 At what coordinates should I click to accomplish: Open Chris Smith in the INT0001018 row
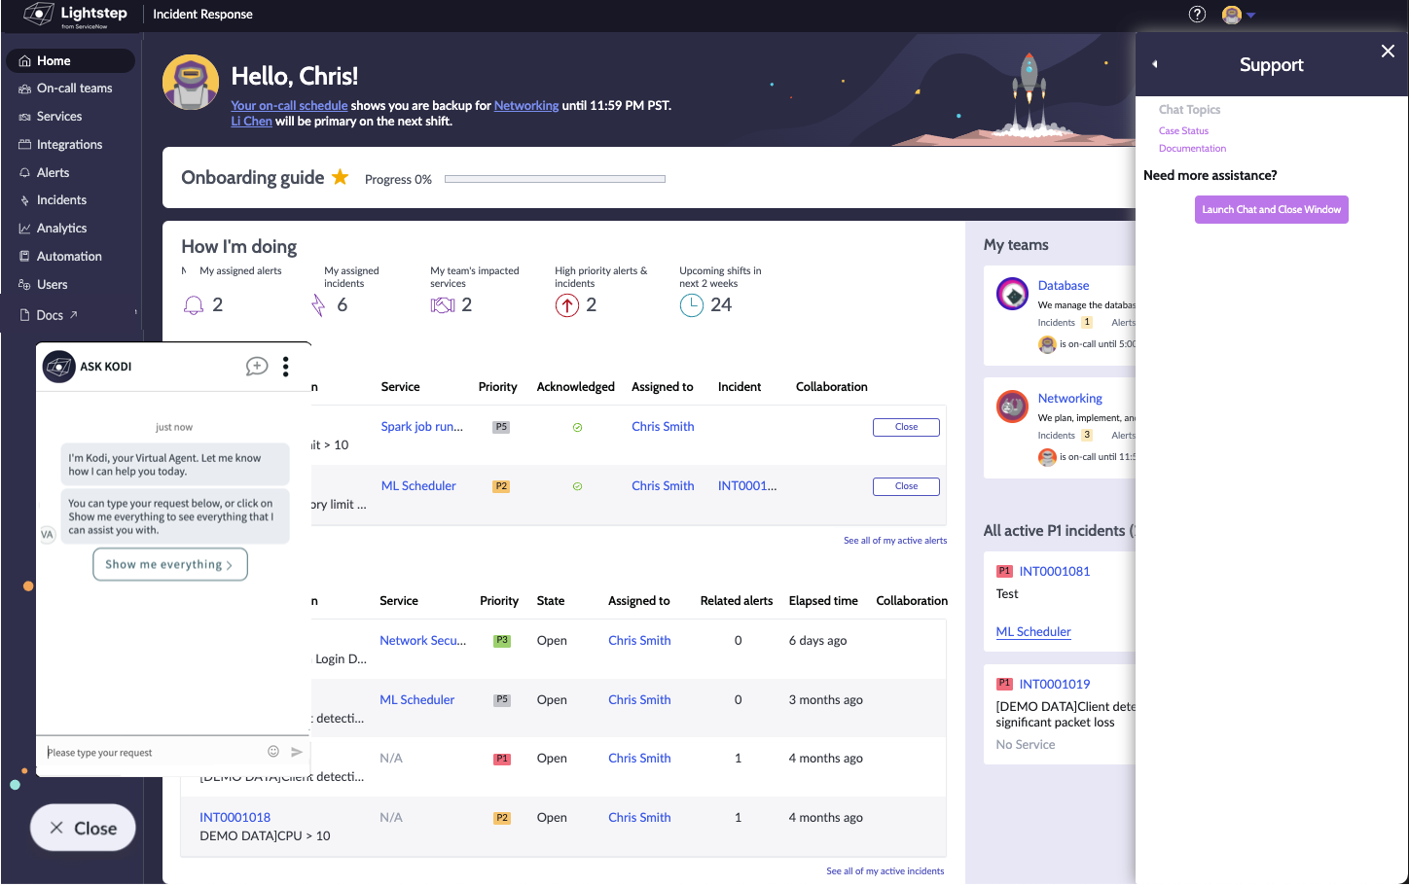(x=639, y=818)
